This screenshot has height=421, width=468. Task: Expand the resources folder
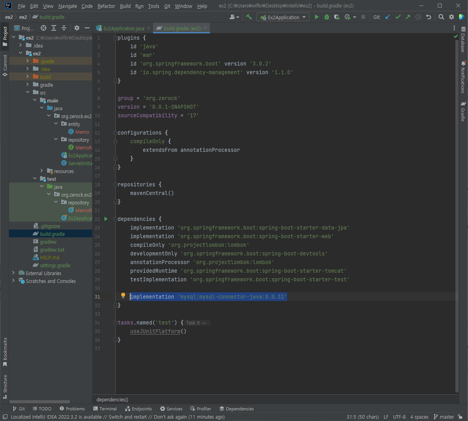pos(42,171)
